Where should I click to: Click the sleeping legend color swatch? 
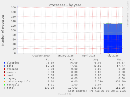click(4, 63)
